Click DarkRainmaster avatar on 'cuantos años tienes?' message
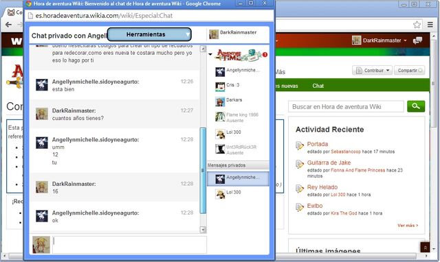This screenshot has width=440, height=262. point(41,114)
